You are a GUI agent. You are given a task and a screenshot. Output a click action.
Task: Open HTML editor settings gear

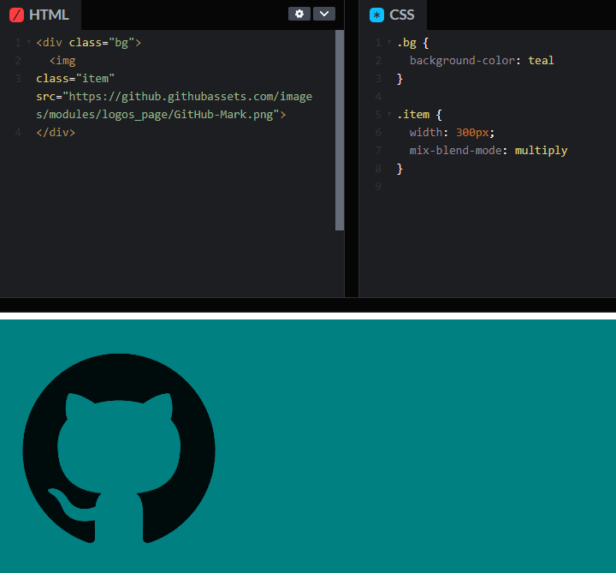click(299, 14)
